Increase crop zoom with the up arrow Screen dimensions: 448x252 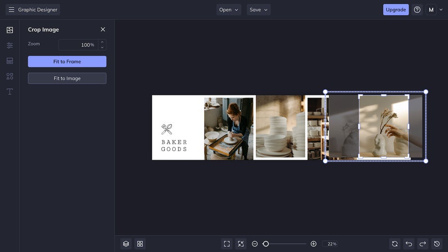click(103, 42)
